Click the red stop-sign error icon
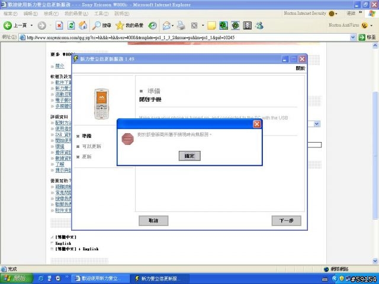 128,139
